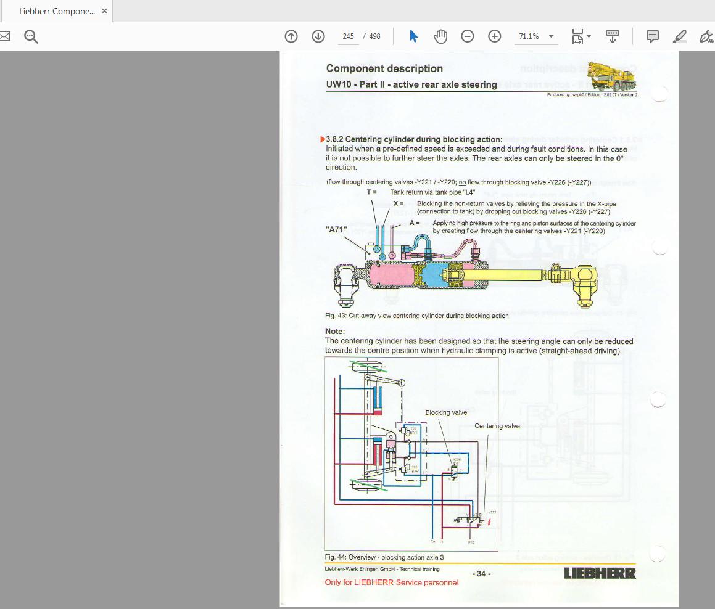Select the Highlight text tool

pyautogui.click(x=679, y=36)
